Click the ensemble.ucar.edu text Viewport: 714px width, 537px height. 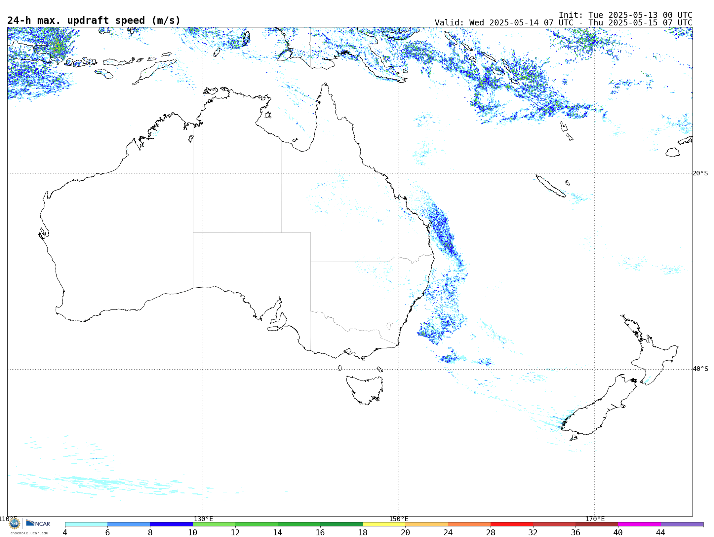(x=29, y=533)
